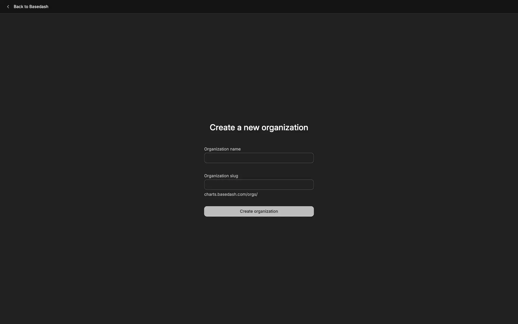Click the text label inside Create organization button

tap(259, 211)
